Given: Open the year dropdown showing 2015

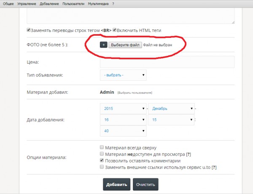Looking at the screenshot, I should pos(123,109).
